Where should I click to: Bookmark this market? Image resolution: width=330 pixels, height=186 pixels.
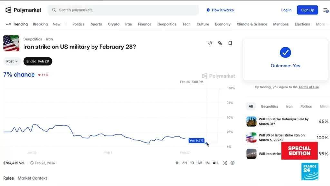click(x=230, y=43)
